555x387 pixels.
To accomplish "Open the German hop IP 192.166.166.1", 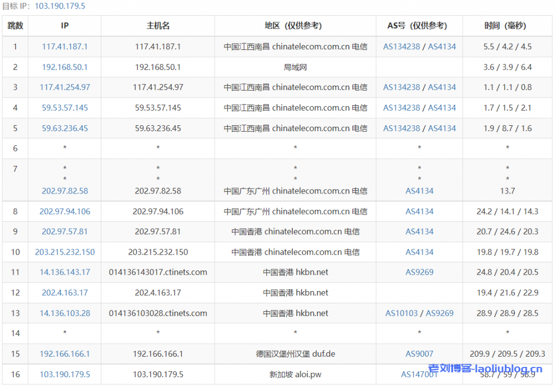I will coord(64,354).
